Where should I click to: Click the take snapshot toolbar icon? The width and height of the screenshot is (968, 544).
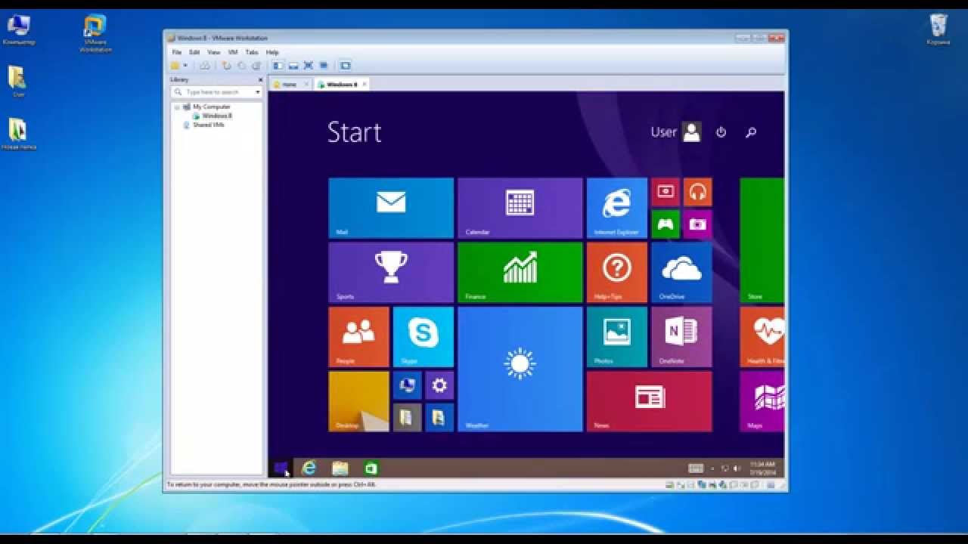pyautogui.click(x=226, y=66)
